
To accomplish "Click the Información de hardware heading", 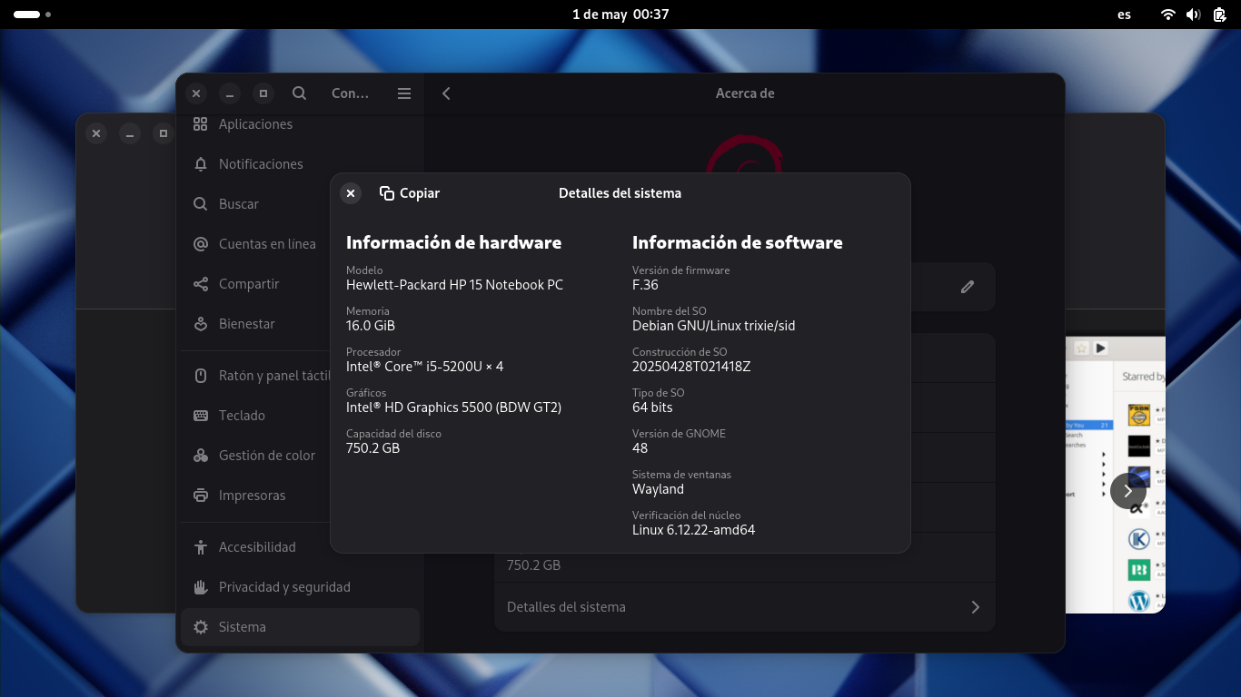I will coord(453,242).
